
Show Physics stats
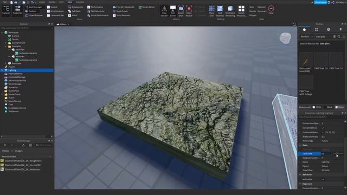253,15
